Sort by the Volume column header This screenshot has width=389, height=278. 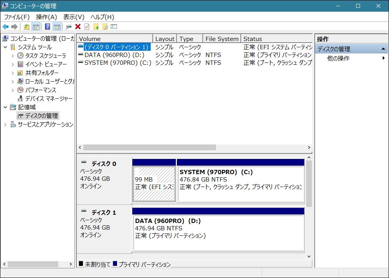pos(115,39)
